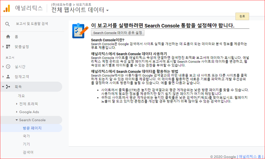Click the 잠재고객 person icon

[8, 77]
